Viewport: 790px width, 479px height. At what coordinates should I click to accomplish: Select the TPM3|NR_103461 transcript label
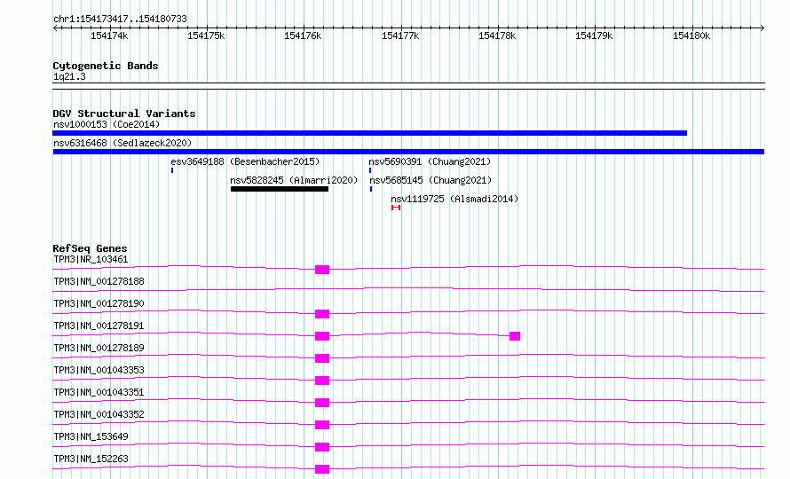(91, 259)
